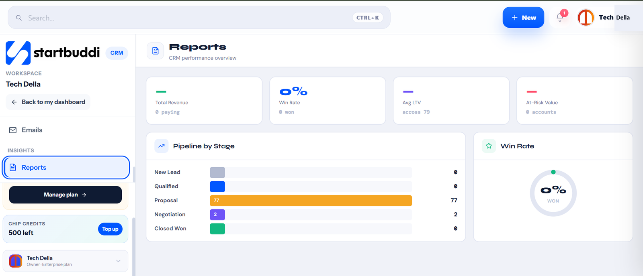Click the startbuddi logo icon
This screenshot has height=276, width=643.
[18, 53]
